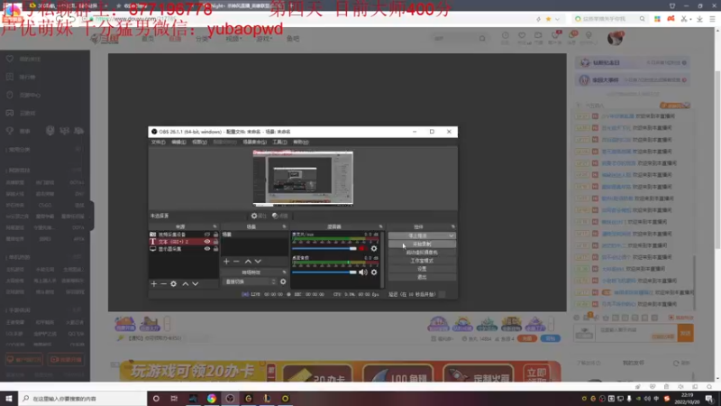Adjust the microphone volume slider
Viewport: 721px width, 406px height.
pos(324,249)
